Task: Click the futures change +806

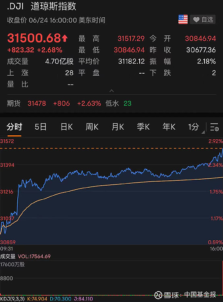Action: [62, 103]
